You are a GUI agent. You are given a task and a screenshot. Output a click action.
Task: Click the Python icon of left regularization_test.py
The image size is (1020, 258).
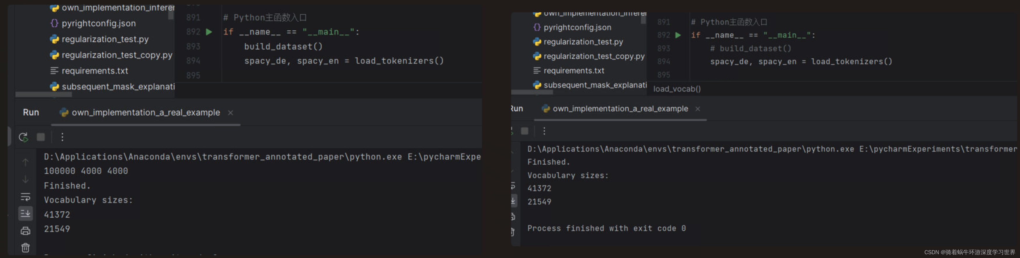tap(54, 39)
